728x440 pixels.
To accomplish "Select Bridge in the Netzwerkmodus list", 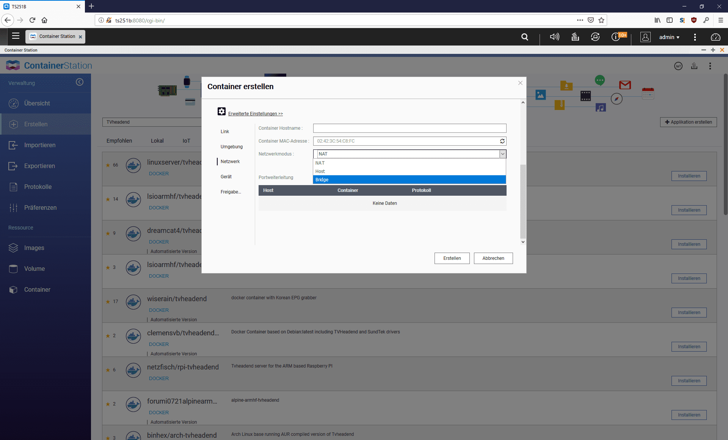I will [409, 180].
